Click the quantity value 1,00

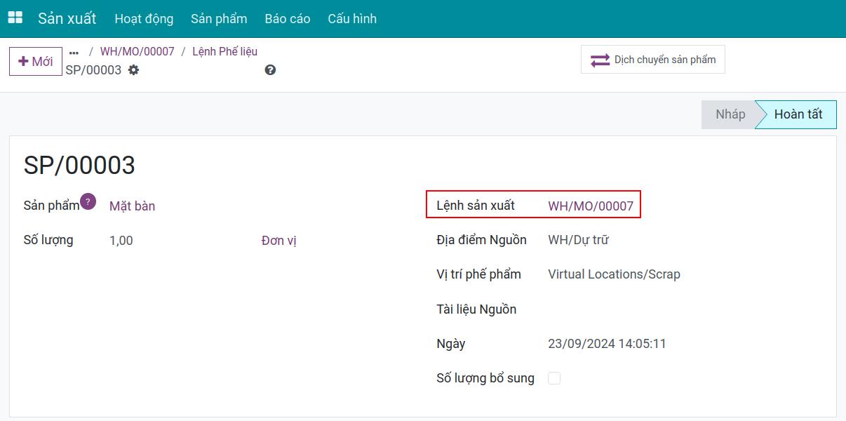coord(121,241)
